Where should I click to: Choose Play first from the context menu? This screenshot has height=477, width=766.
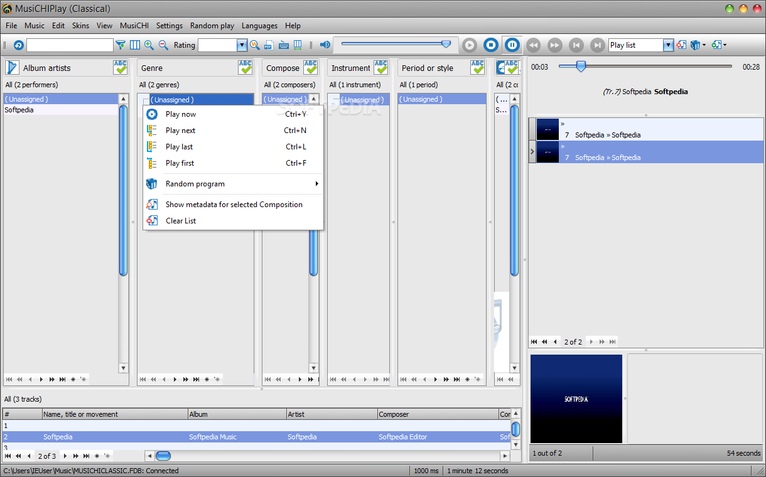click(x=233, y=163)
